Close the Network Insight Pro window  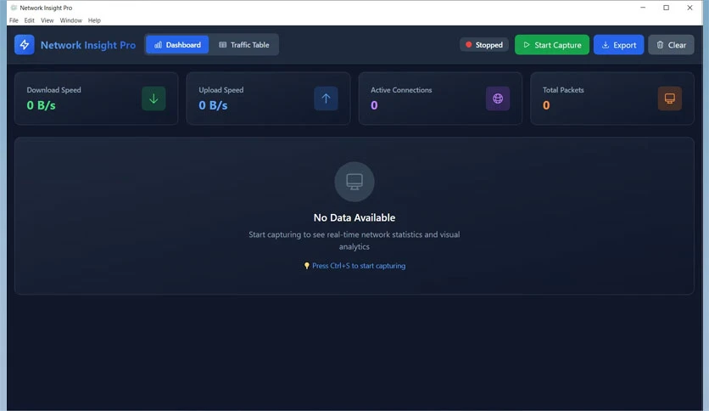(689, 8)
